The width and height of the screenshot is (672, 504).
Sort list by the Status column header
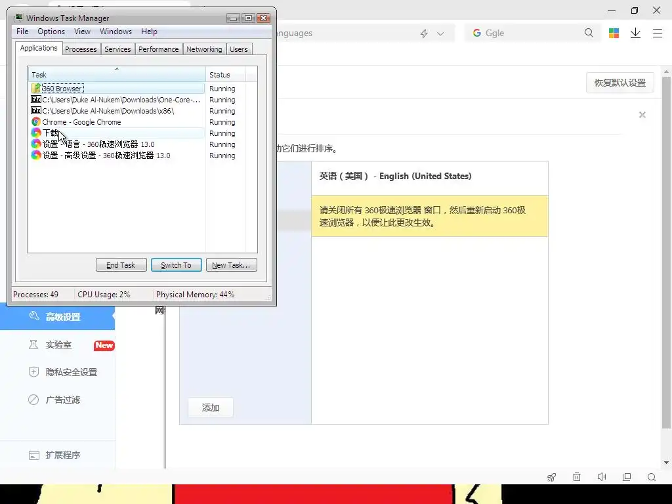coord(226,74)
